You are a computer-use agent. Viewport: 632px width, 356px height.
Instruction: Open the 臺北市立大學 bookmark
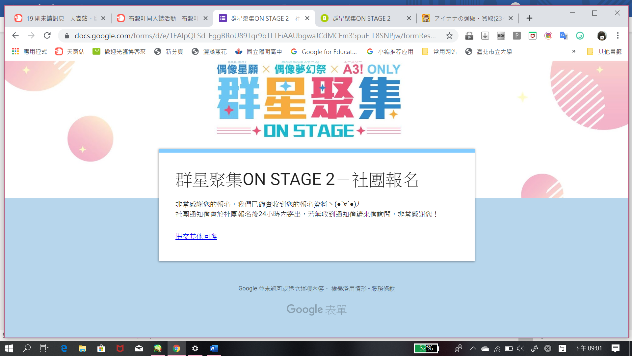pos(489,52)
